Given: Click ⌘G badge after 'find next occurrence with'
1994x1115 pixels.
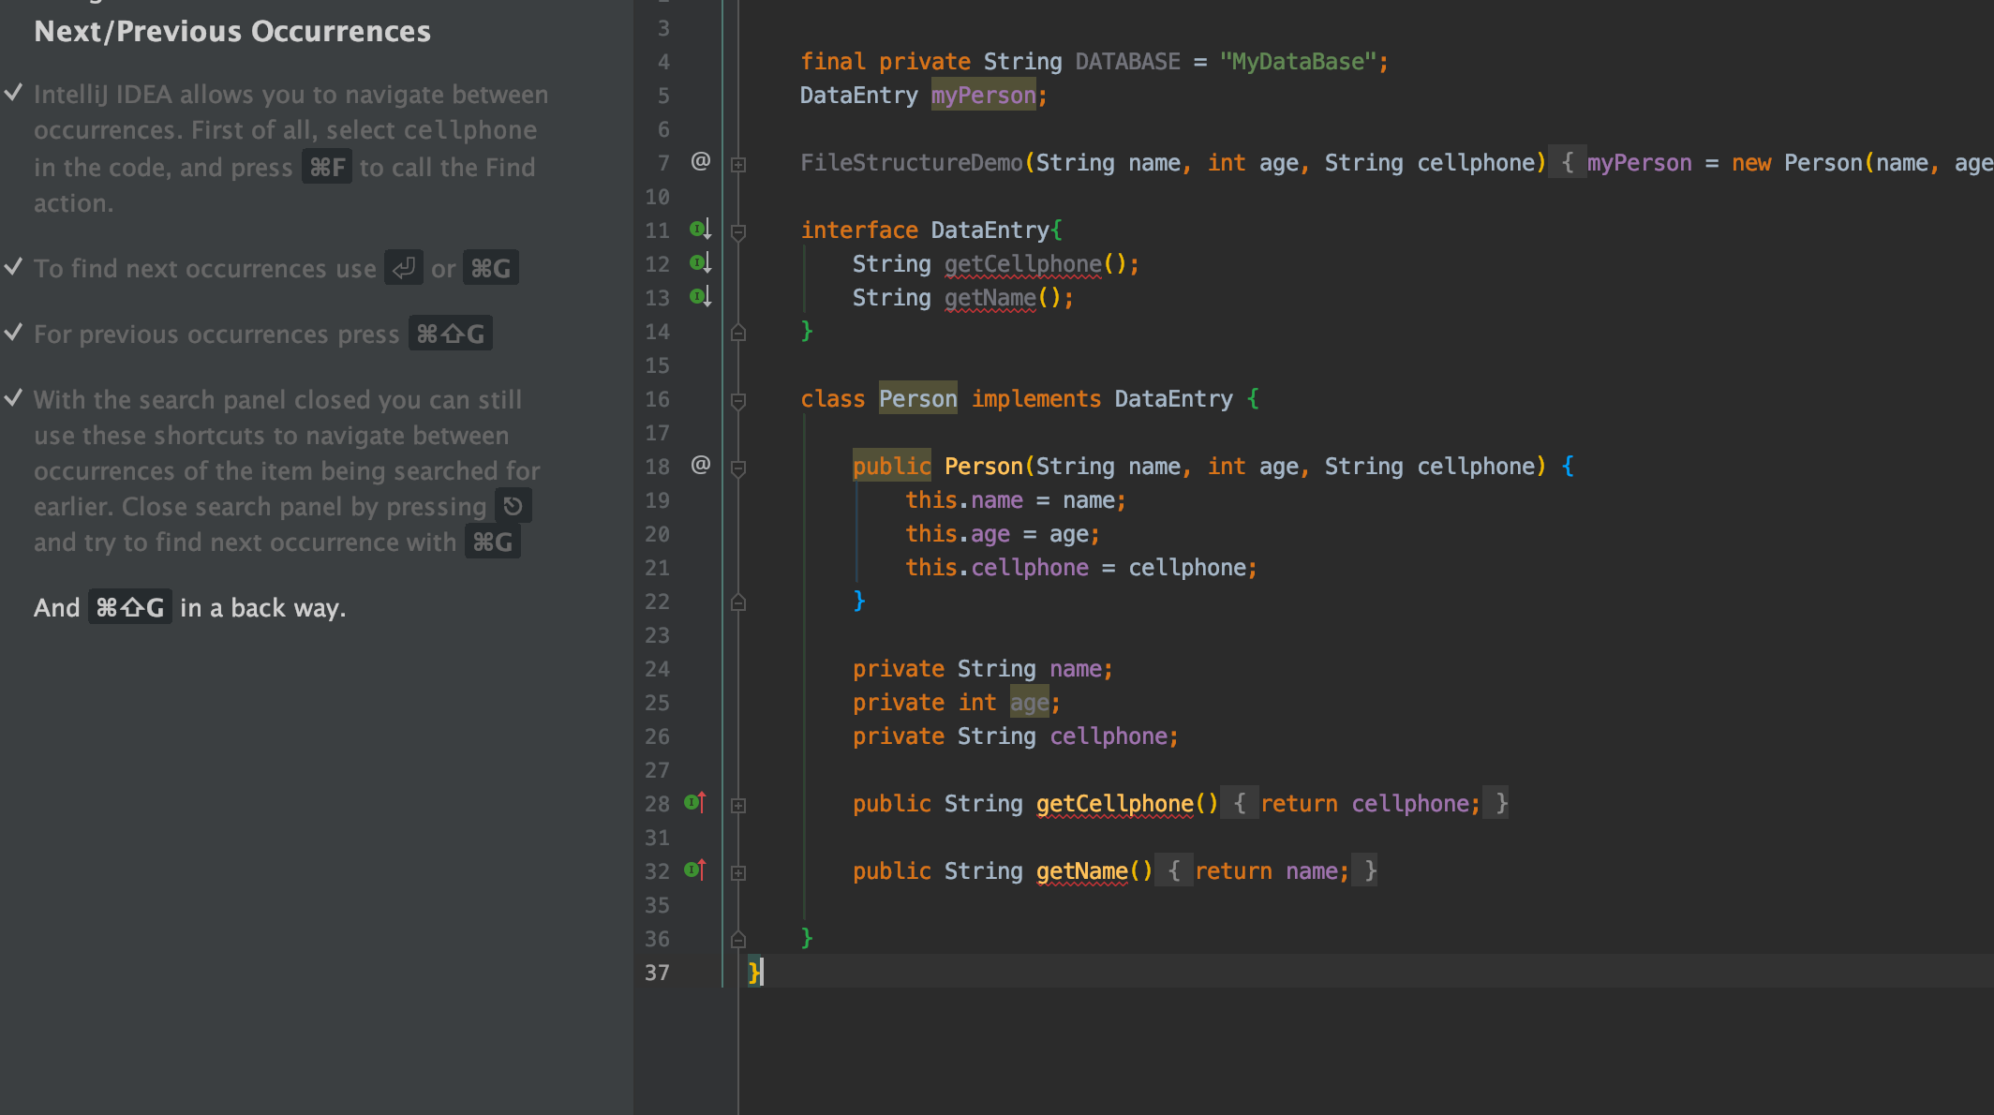Looking at the screenshot, I should (x=493, y=542).
